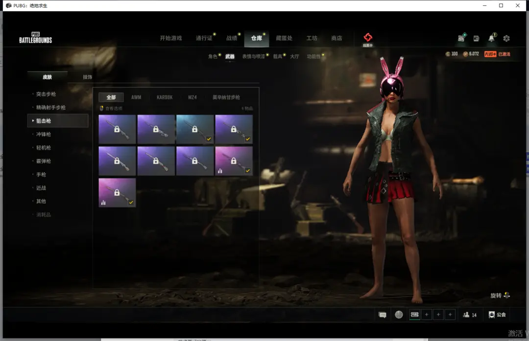The image size is (529, 341).
Task: Select the 精确射手步枪 category
Action: (x=50, y=108)
